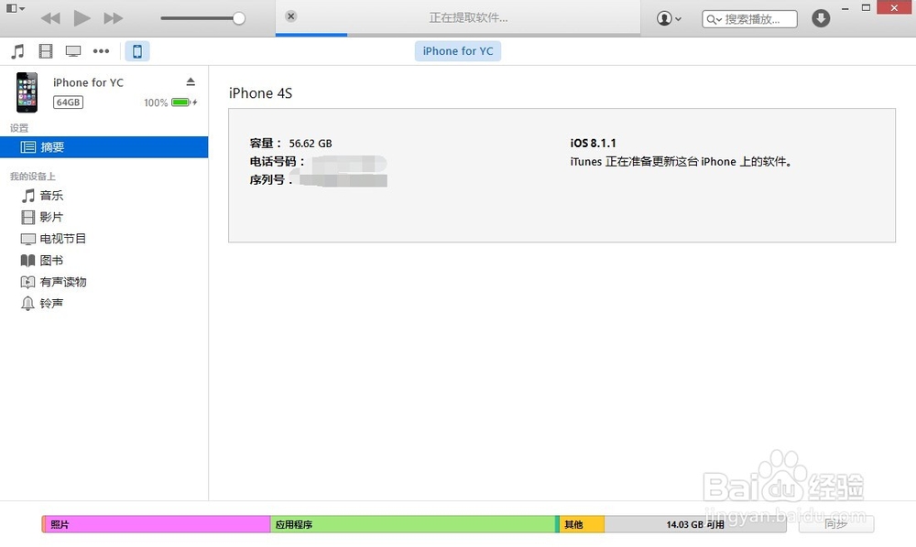Image resolution: width=916 pixels, height=547 pixels.
Task: Open the iTunes menu icon at top left
Action: [x=15, y=9]
